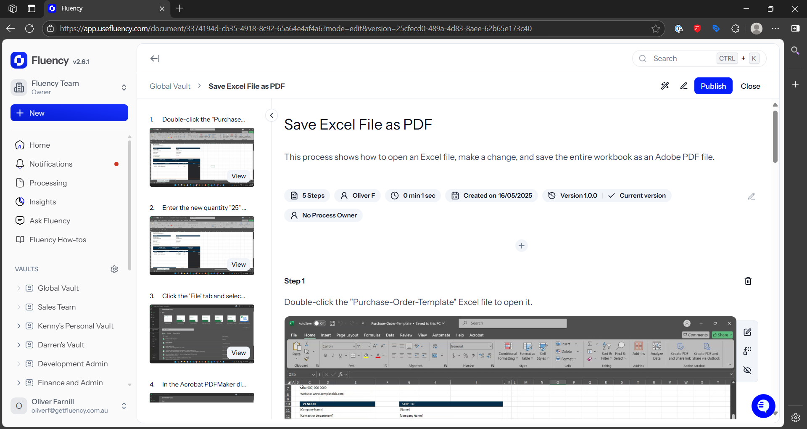This screenshot has height=429, width=807.
Task: Click the focus area icon beside the screenshot
Action: point(747,351)
